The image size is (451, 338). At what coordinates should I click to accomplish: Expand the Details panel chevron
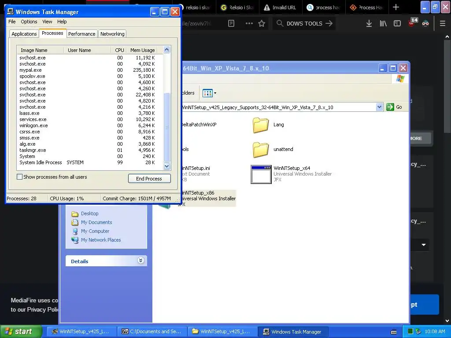click(140, 261)
